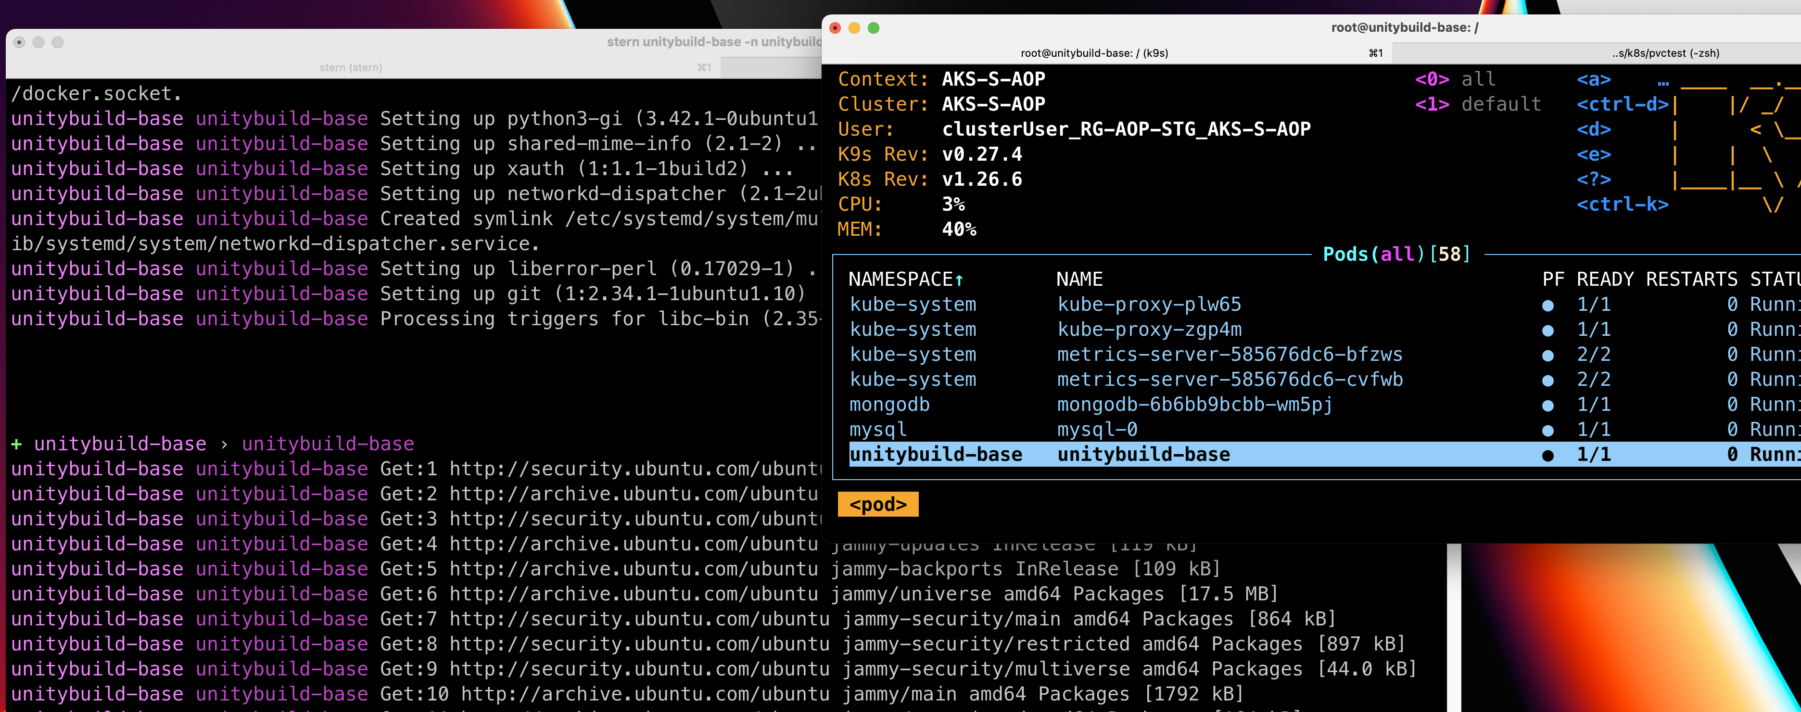Open the pvctest (-zsh) terminal tab
Viewport: 1801px width, 712px height.
(x=1666, y=53)
